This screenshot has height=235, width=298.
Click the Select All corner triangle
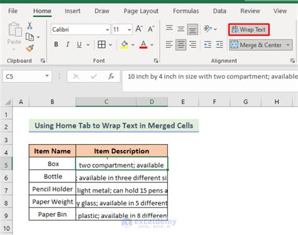pos(8,102)
